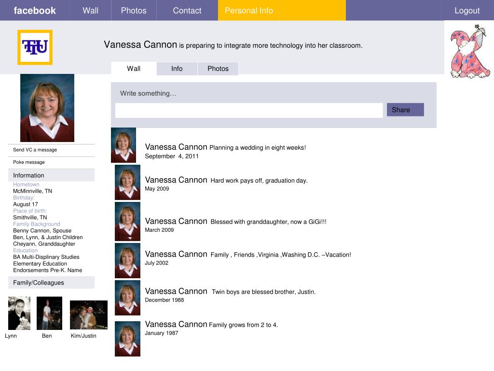The width and height of the screenshot is (494, 371).
Task: Click Vanessa Cannon name in status header
Action: (140, 44)
